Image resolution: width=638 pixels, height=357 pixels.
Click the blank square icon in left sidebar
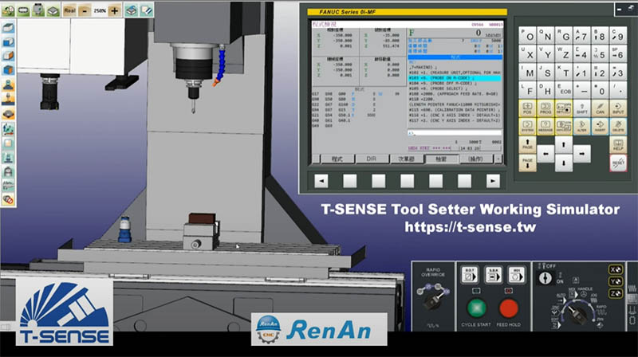pyautogui.click(x=8, y=143)
